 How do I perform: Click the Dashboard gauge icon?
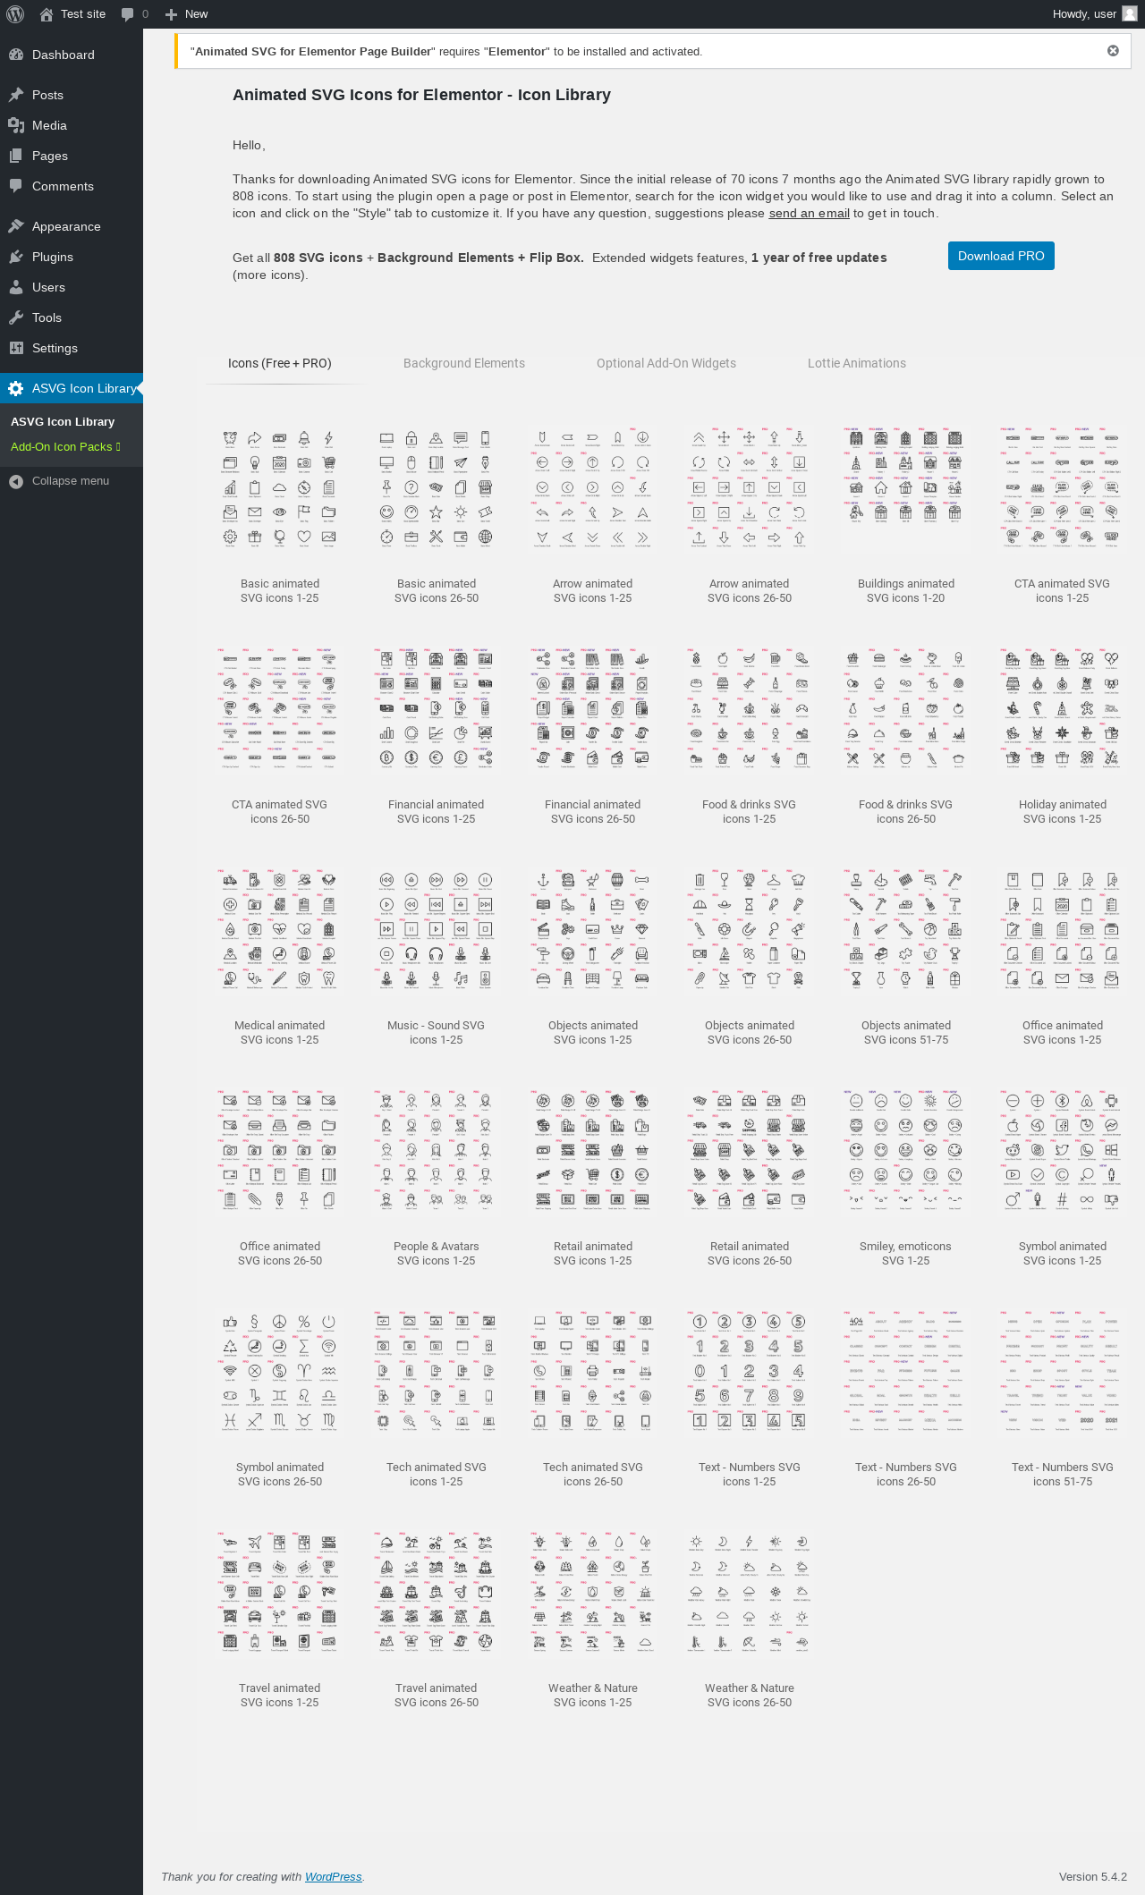click(x=16, y=55)
